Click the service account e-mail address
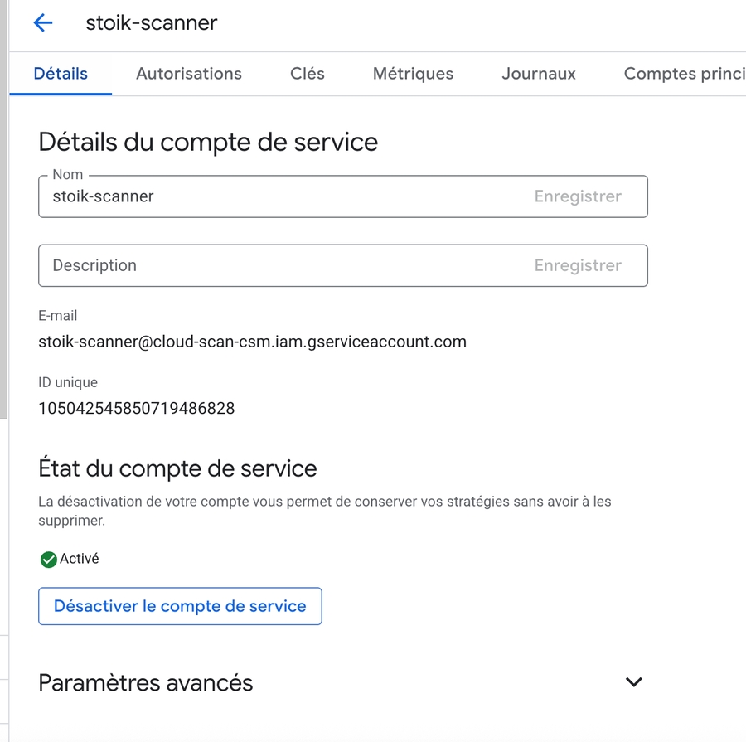This screenshot has width=746, height=742. [x=252, y=342]
